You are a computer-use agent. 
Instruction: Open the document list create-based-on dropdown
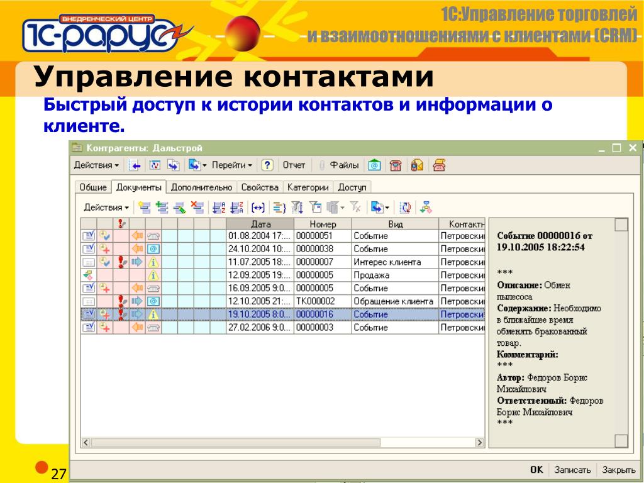(x=380, y=208)
